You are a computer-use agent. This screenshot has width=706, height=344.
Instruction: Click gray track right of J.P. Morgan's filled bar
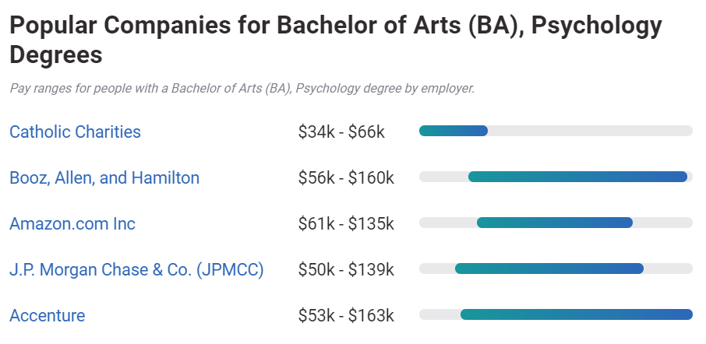[x=668, y=269]
